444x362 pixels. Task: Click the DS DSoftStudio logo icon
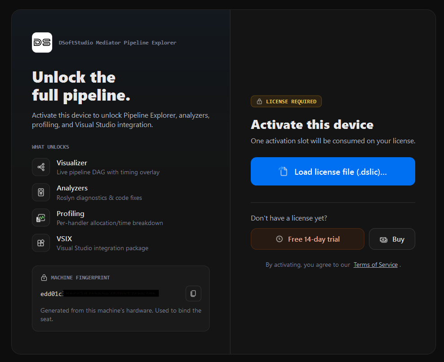pyautogui.click(x=42, y=43)
